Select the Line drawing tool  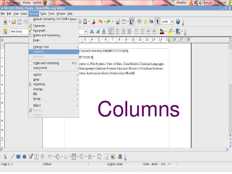point(12,156)
